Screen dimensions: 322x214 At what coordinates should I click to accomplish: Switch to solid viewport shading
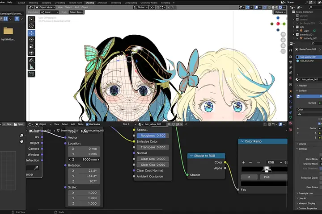click(x=273, y=8)
